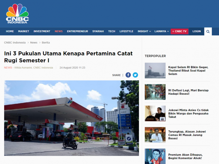The width and height of the screenshot is (219, 164).
Task: Open Terungkap, Alasan Jokowi Cemas headline
Action: click(x=187, y=135)
